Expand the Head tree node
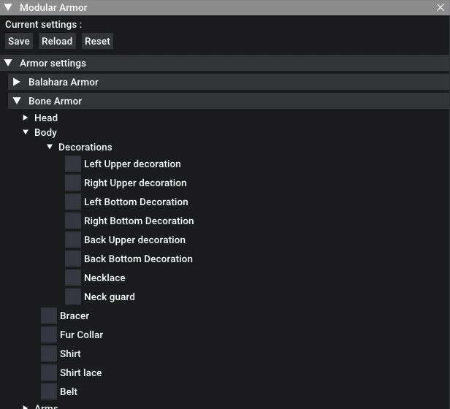This screenshot has height=409, width=450. click(x=26, y=118)
